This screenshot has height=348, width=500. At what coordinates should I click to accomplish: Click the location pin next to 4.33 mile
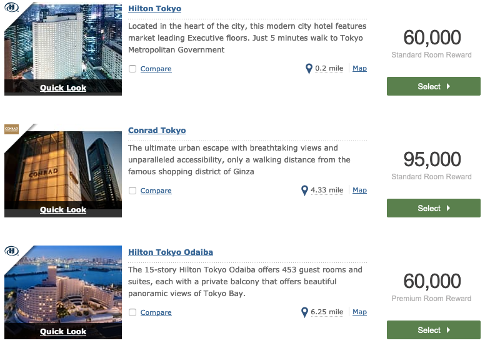coord(305,191)
